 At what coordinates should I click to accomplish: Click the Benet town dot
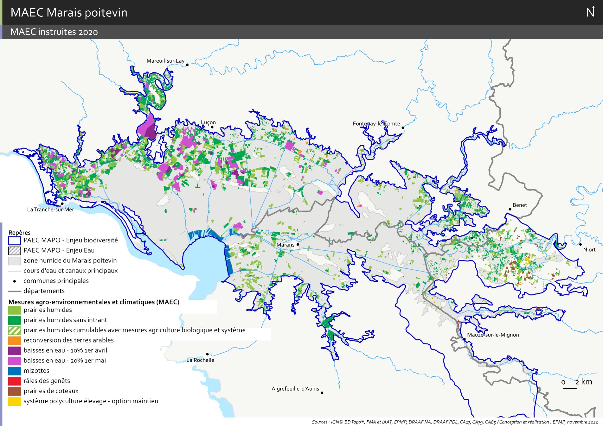pyautogui.click(x=510, y=209)
